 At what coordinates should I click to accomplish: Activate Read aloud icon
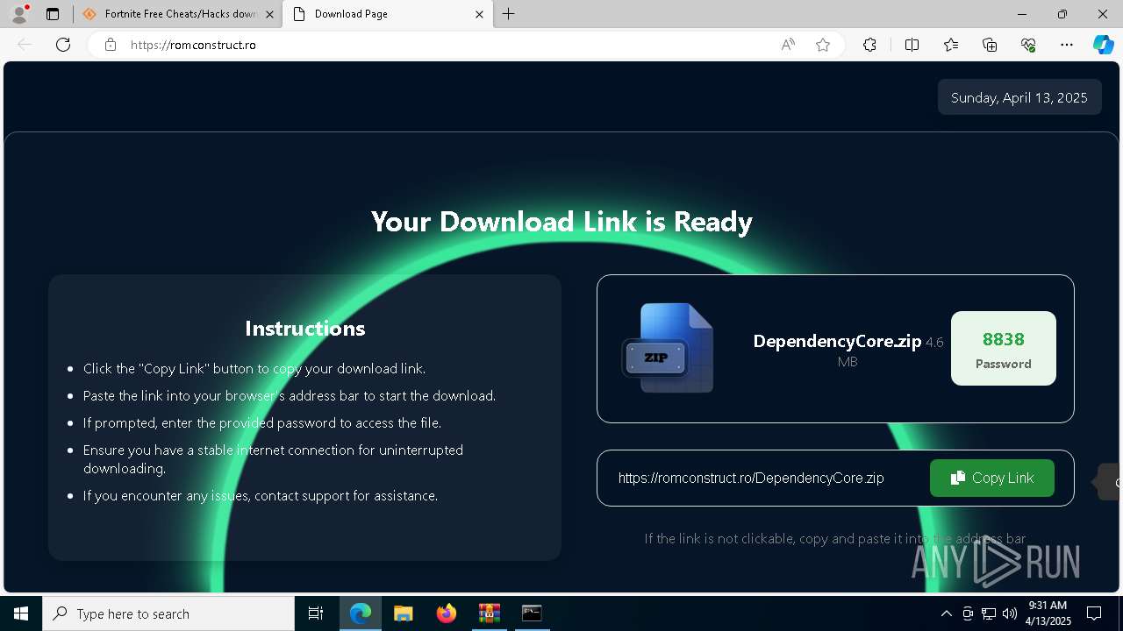click(x=788, y=45)
